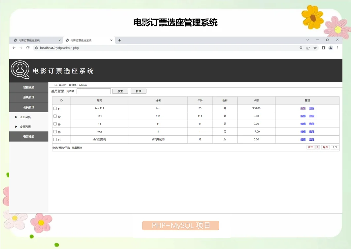Click the 搜索 search button
351x249 pixels.
[120, 91]
